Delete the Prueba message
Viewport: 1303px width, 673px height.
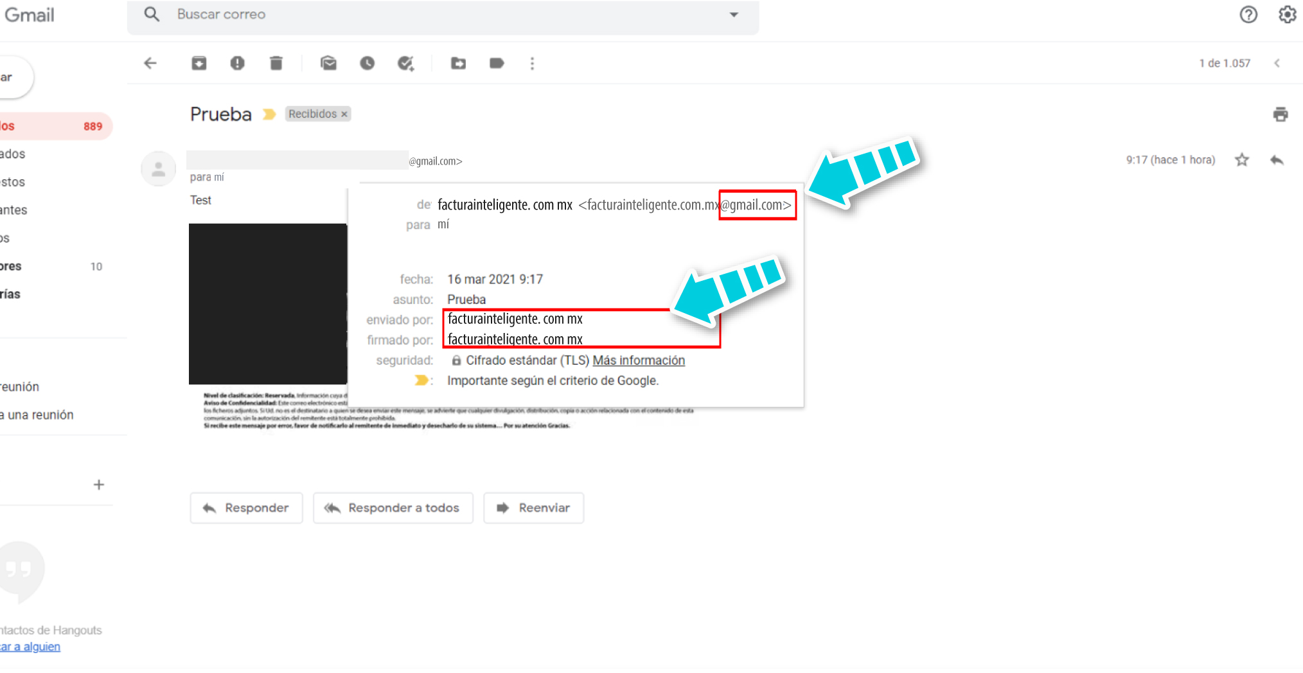pos(276,63)
